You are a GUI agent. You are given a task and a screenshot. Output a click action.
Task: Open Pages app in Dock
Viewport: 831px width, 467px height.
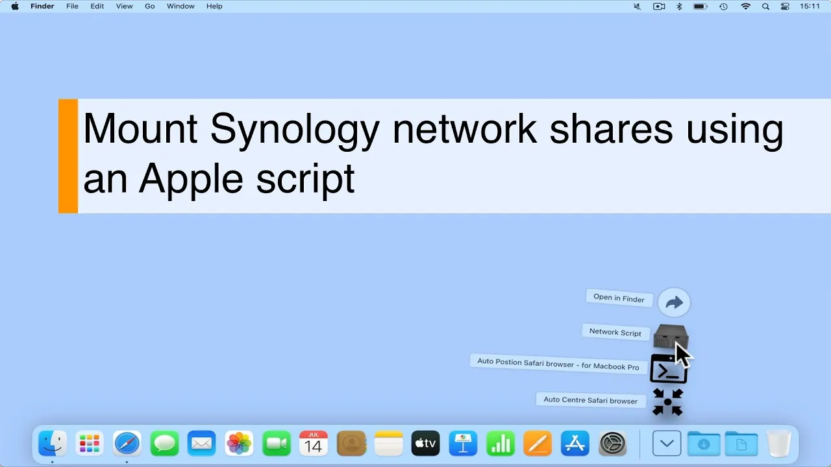point(538,444)
